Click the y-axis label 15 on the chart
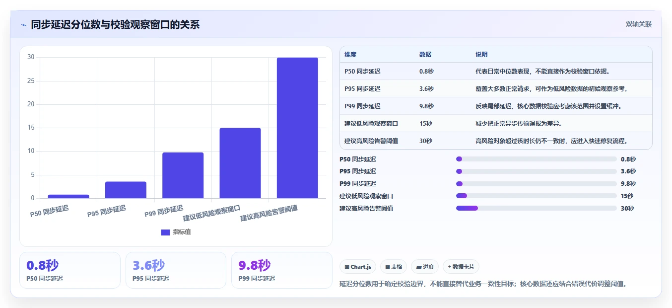 point(31,128)
